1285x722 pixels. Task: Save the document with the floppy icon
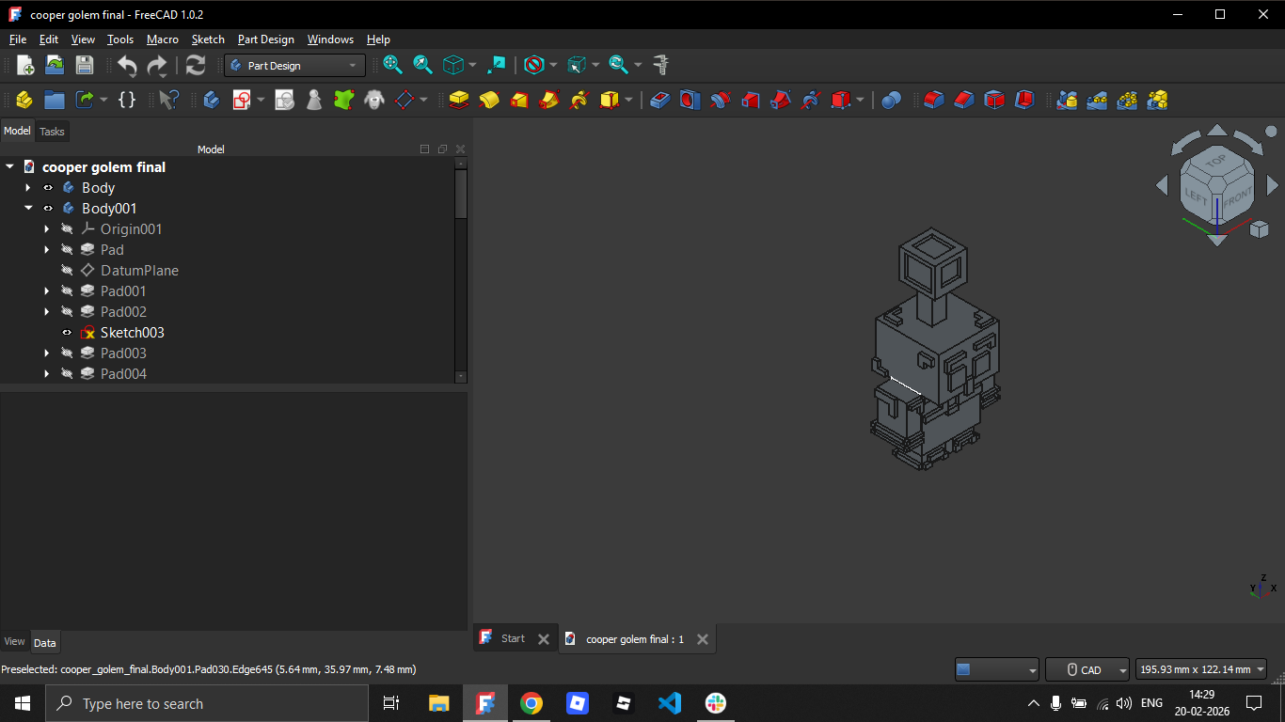pos(85,65)
